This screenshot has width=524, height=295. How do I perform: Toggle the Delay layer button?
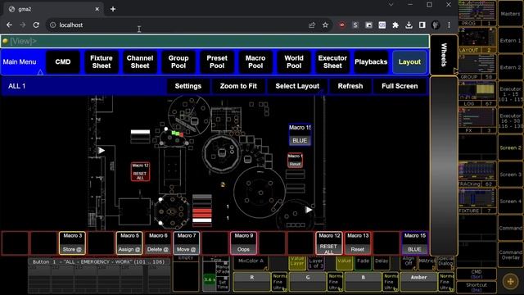(382, 263)
